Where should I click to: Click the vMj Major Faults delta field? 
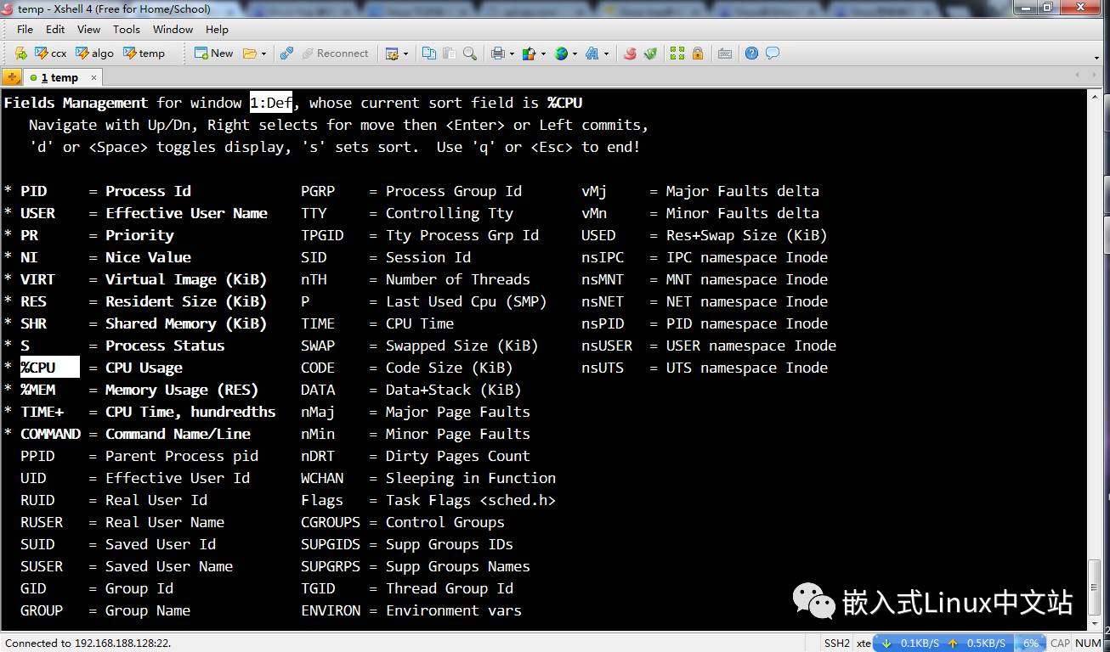pos(700,191)
